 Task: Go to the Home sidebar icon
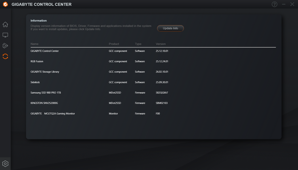pos(5,24)
